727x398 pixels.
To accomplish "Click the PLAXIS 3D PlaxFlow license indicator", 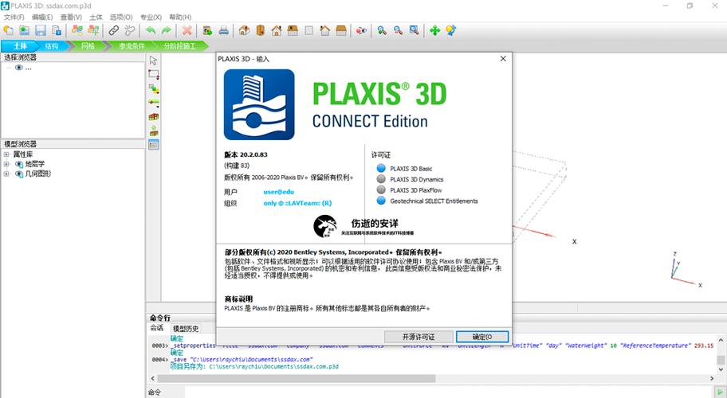I will coord(381,189).
